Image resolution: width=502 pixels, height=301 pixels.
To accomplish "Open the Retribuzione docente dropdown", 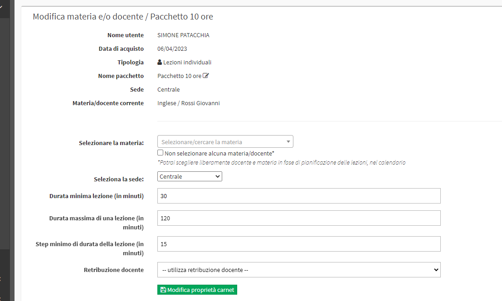I will point(299,270).
